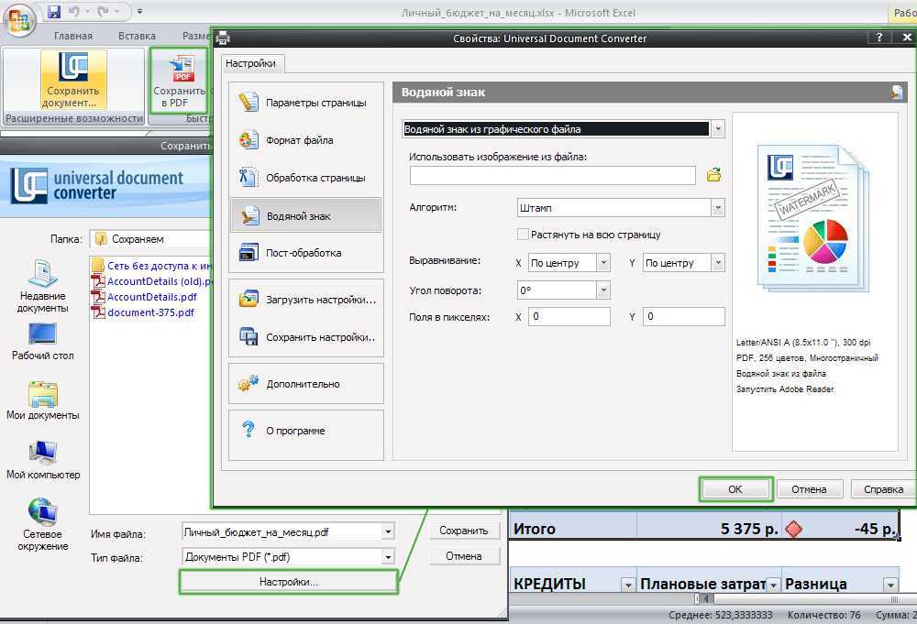Click Отмена in the properties dialog
This screenshot has width=917, height=624.
[x=809, y=489]
